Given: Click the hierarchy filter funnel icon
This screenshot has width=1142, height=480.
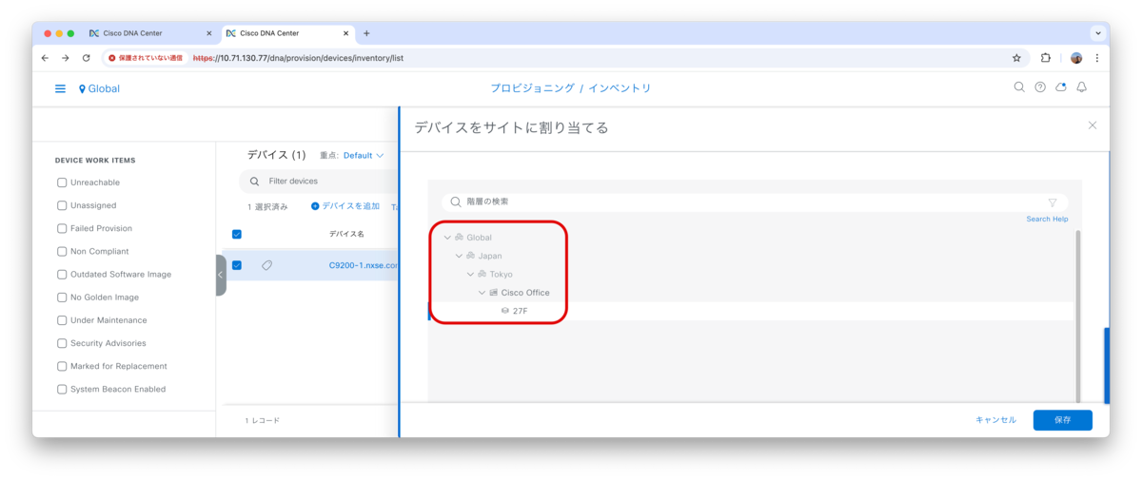Looking at the screenshot, I should (x=1053, y=202).
